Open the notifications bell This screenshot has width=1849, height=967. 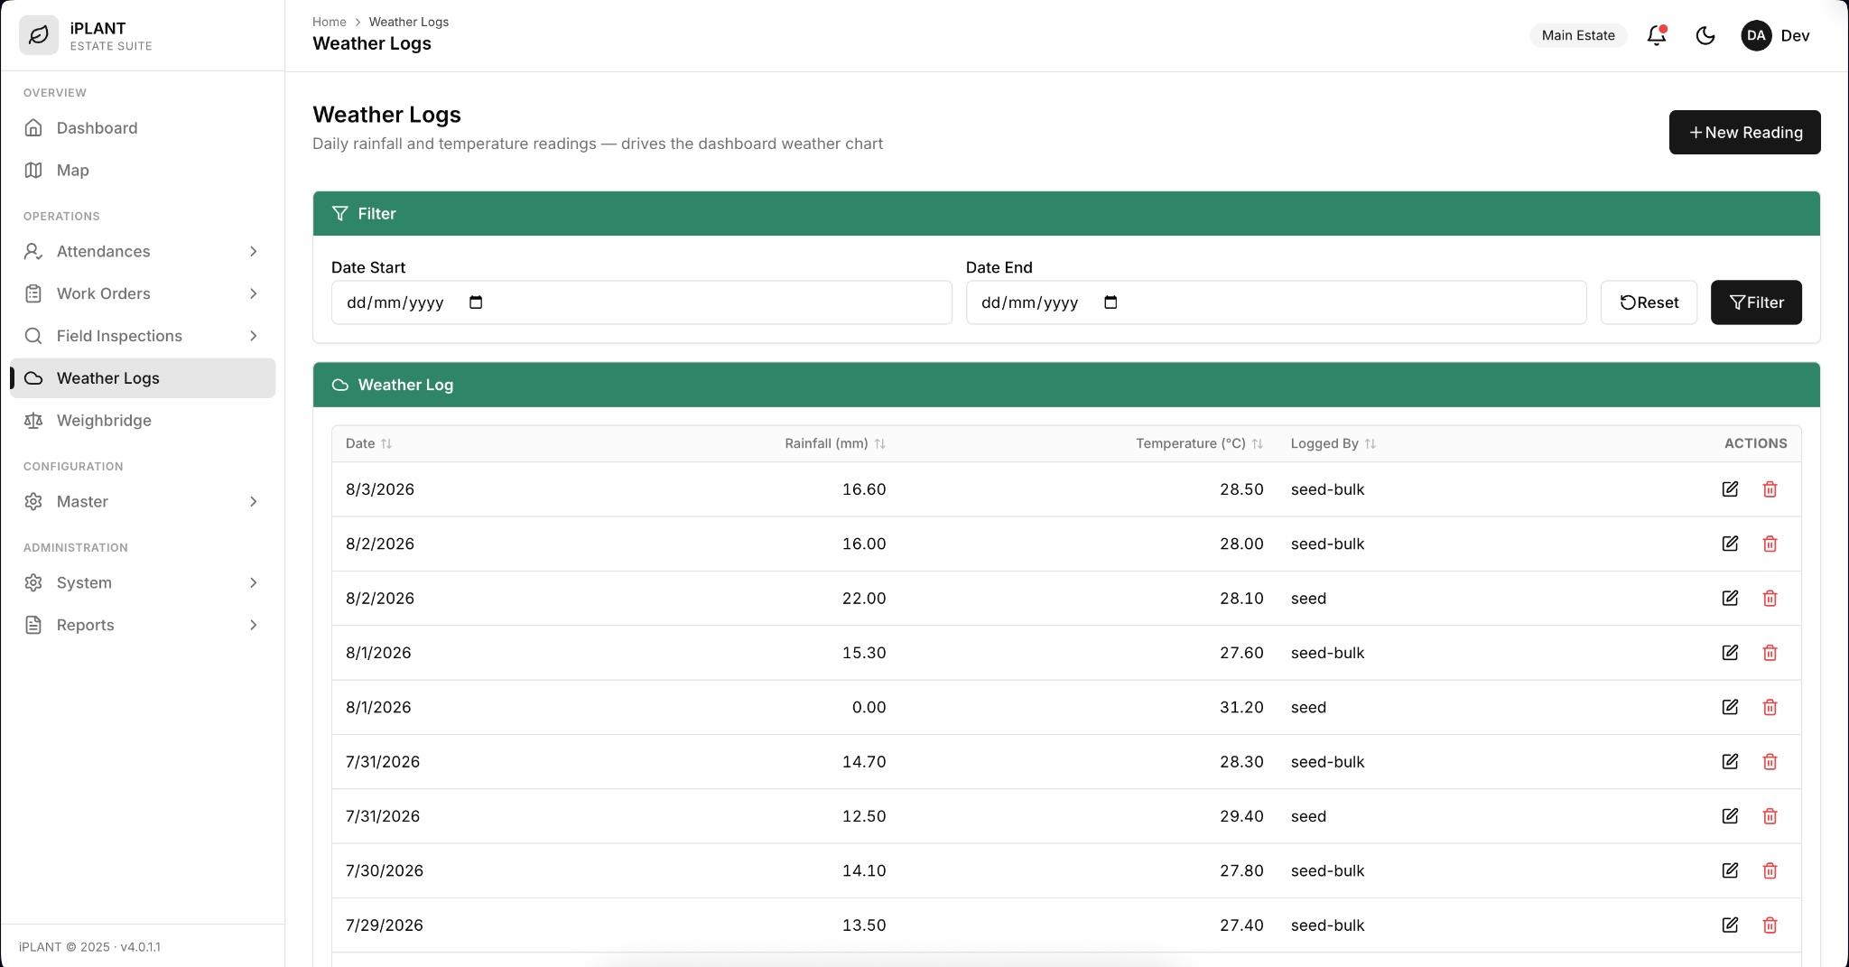(1657, 35)
